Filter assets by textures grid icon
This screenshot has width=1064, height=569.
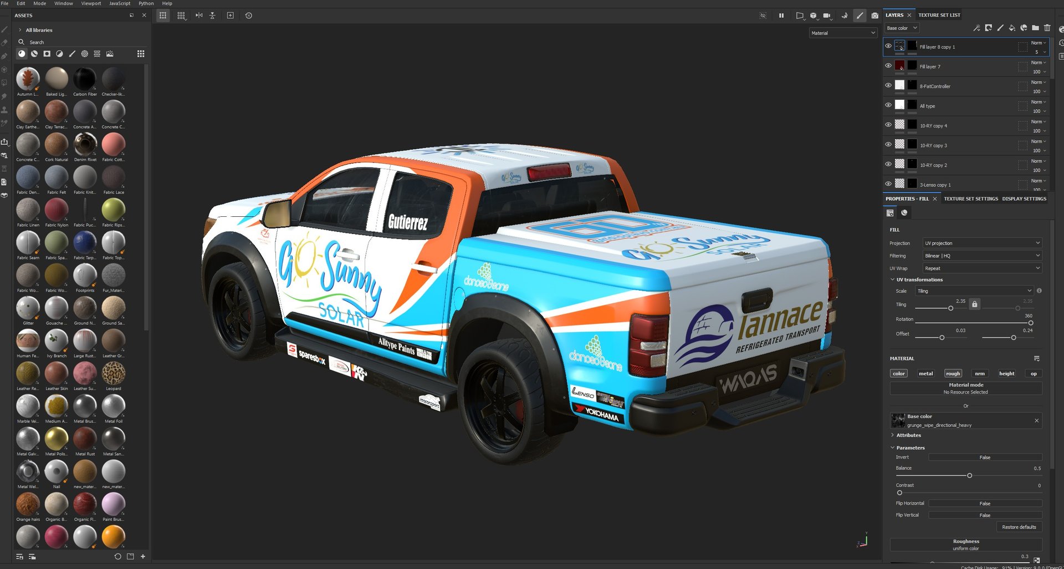(x=97, y=54)
